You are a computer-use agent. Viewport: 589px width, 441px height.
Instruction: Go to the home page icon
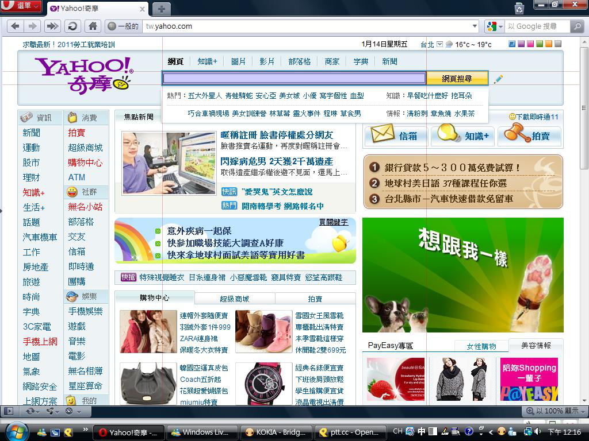[93, 26]
